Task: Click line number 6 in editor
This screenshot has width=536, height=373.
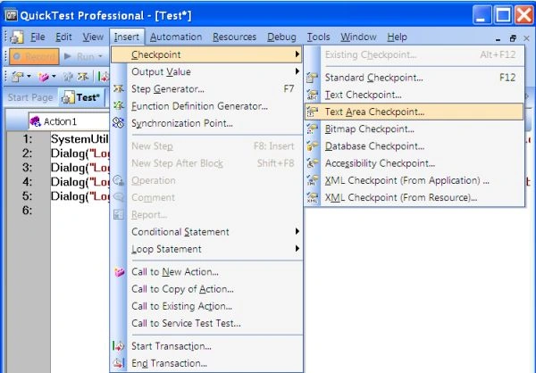Action: pos(28,211)
